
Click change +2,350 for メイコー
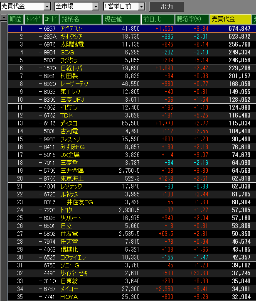pos(164,289)
